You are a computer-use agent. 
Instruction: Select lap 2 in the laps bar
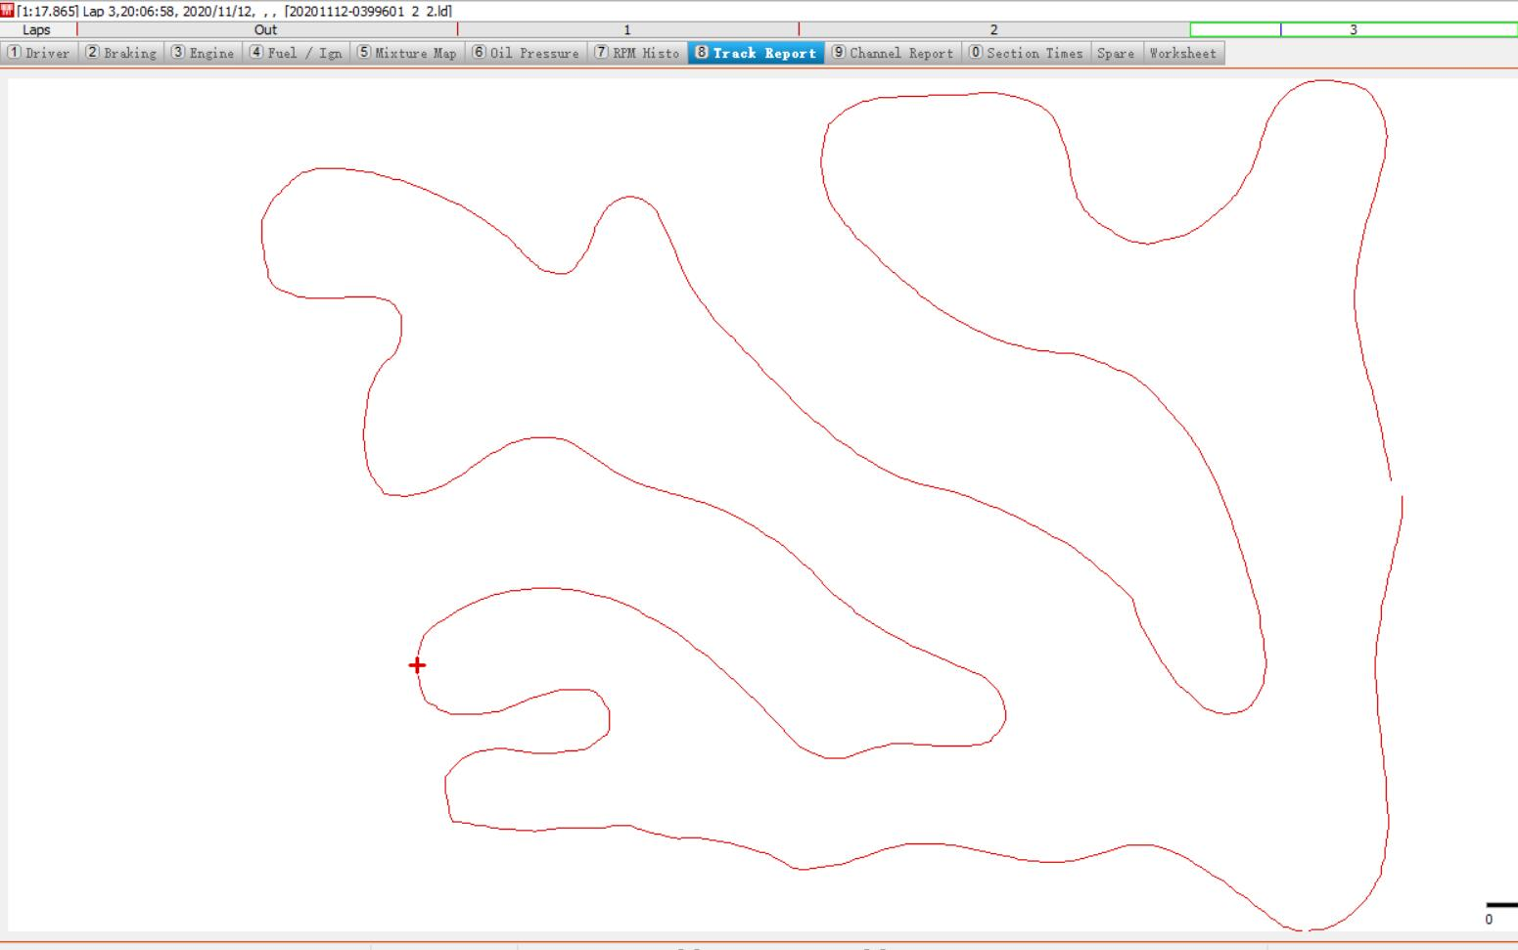pyautogui.click(x=993, y=29)
